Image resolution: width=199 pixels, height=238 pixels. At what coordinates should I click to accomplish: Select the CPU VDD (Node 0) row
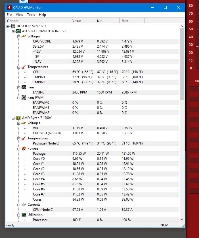coord(106,133)
